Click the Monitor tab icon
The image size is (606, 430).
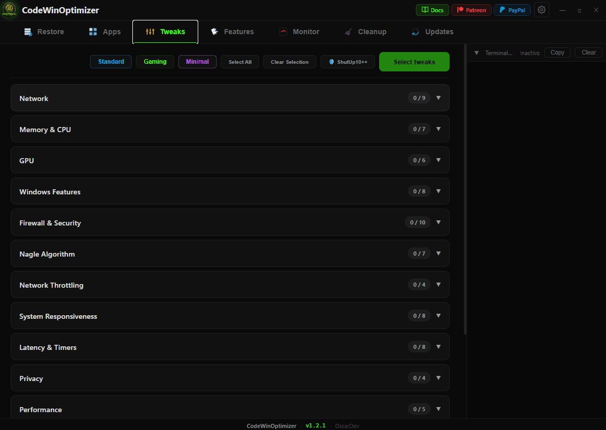(283, 32)
